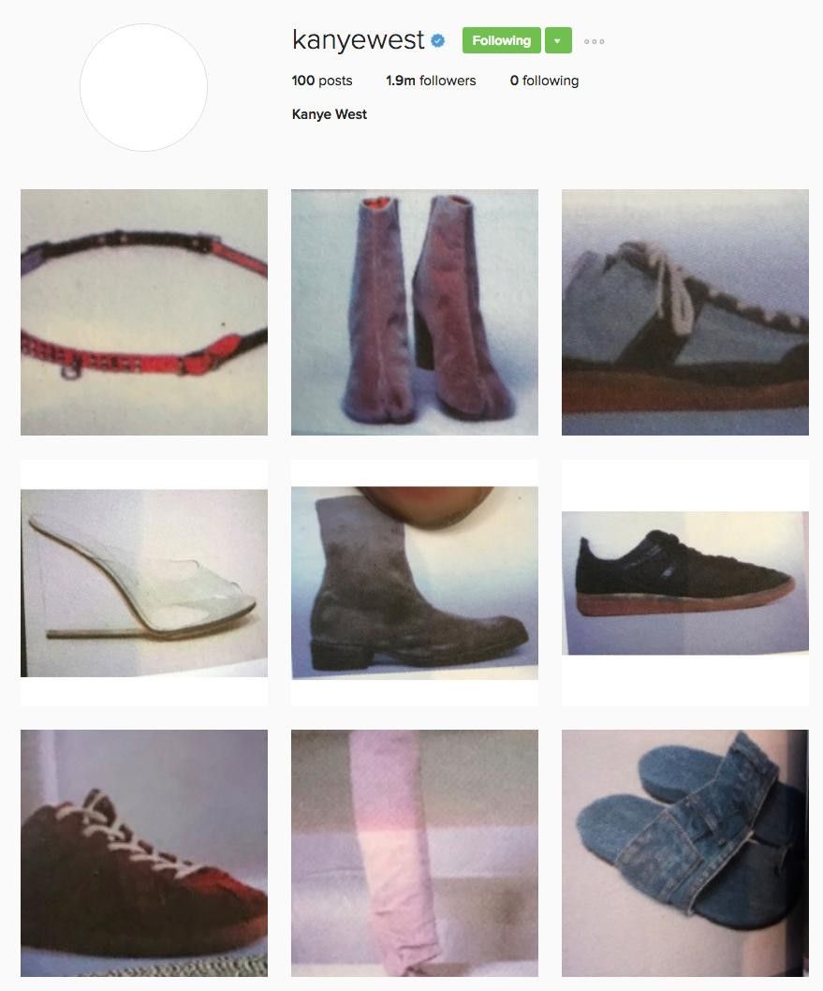Open the pink fabric leg post

click(x=415, y=853)
